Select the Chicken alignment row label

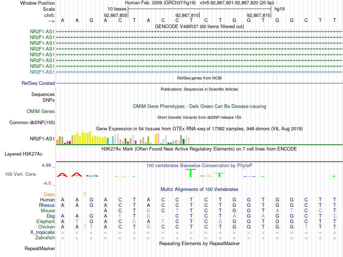coord(46,227)
